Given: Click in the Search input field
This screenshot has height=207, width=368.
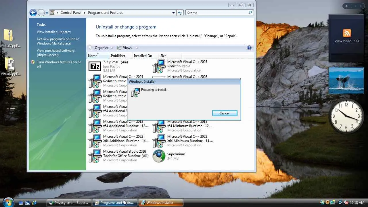Looking at the screenshot, I should click(x=216, y=13).
